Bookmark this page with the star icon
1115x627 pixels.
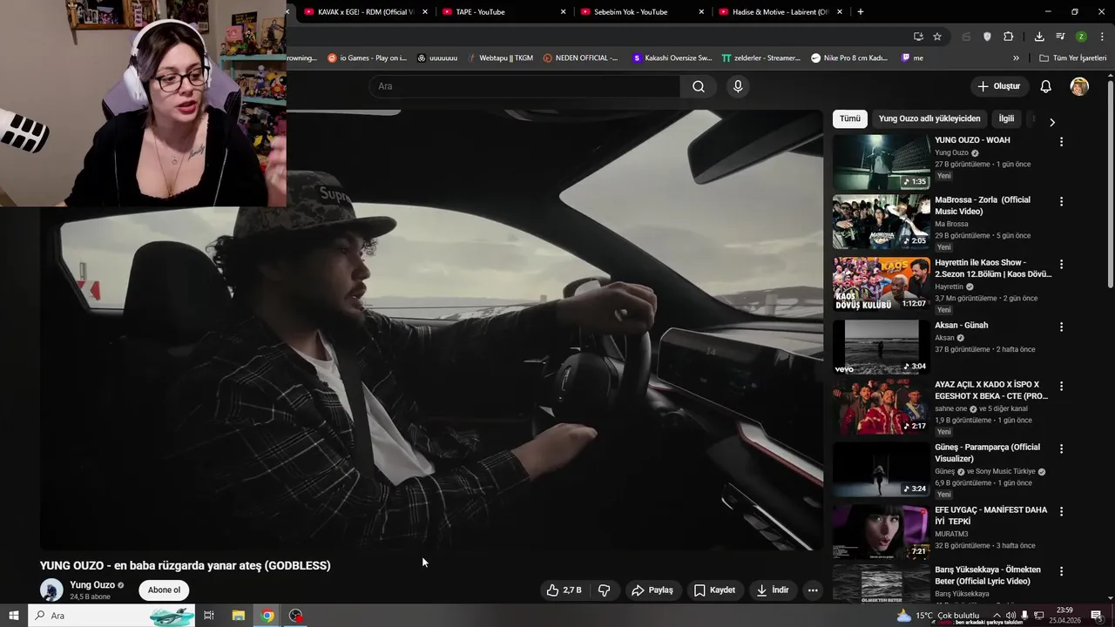pyautogui.click(x=937, y=37)
